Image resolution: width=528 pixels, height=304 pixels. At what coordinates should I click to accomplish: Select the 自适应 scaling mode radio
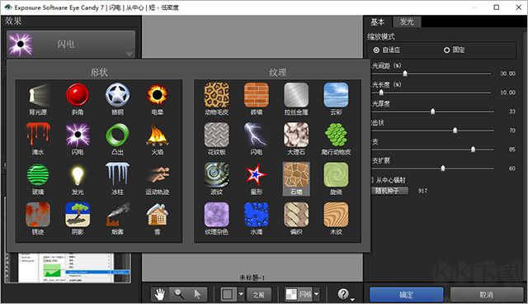[x=376, y=50]
